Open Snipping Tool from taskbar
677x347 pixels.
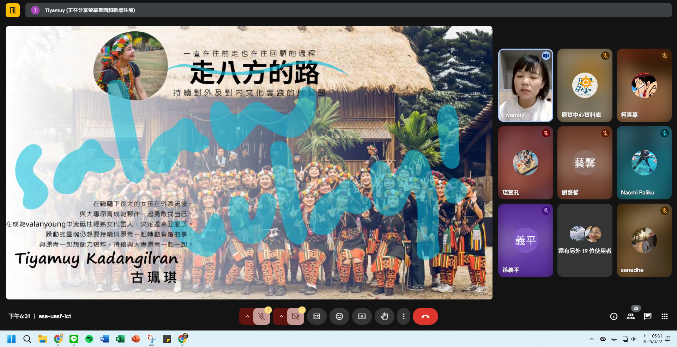pyautogui.click(x=151, y=339)
